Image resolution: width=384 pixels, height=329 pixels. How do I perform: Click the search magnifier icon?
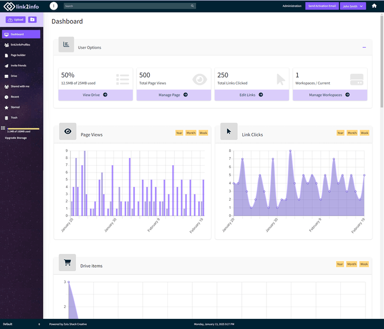[192, 6]
